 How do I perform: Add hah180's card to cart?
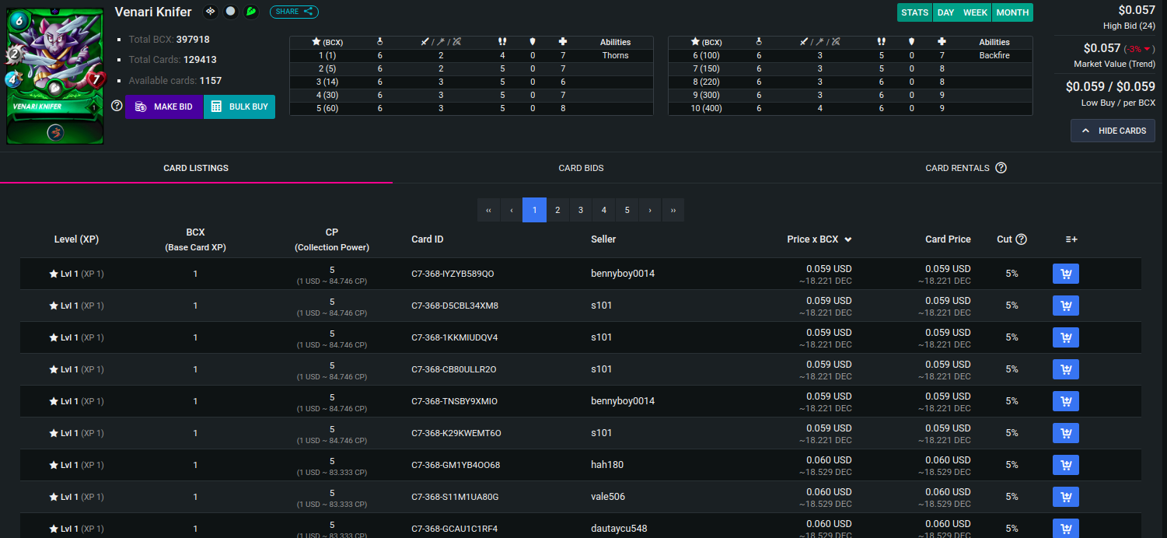click(x=1065, y=465)
